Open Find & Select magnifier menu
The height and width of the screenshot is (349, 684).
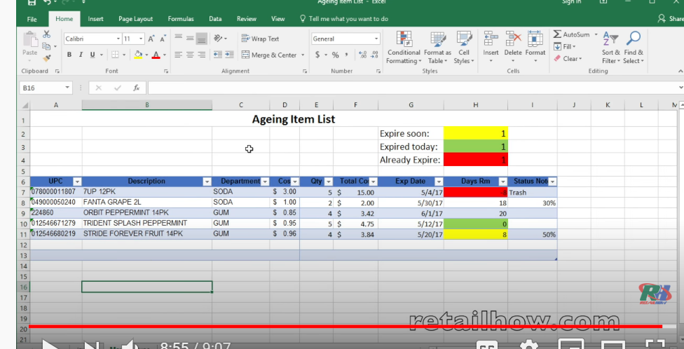(633, 48)
